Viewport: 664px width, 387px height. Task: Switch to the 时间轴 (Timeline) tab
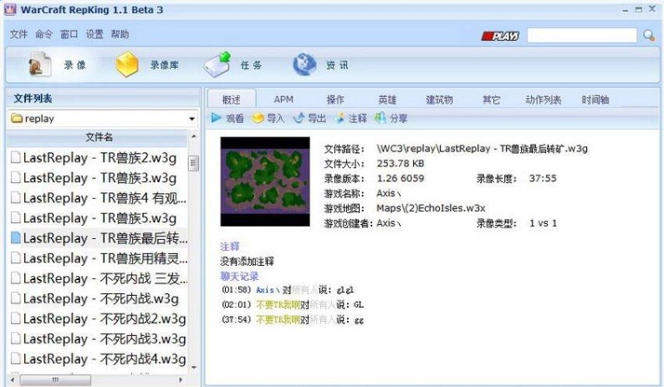595,99
